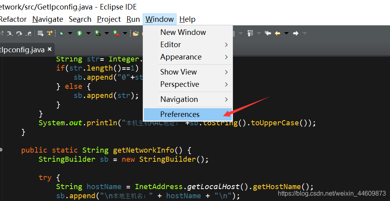Expand the Perspective submenu

[x=188, y=84]
